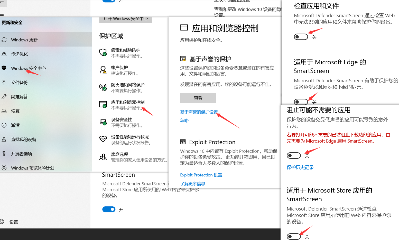This screenshot has height=240, width=399.
Task: Toggle the Microsoft Store SmartScreen switch
Action: tap(293, 236)
